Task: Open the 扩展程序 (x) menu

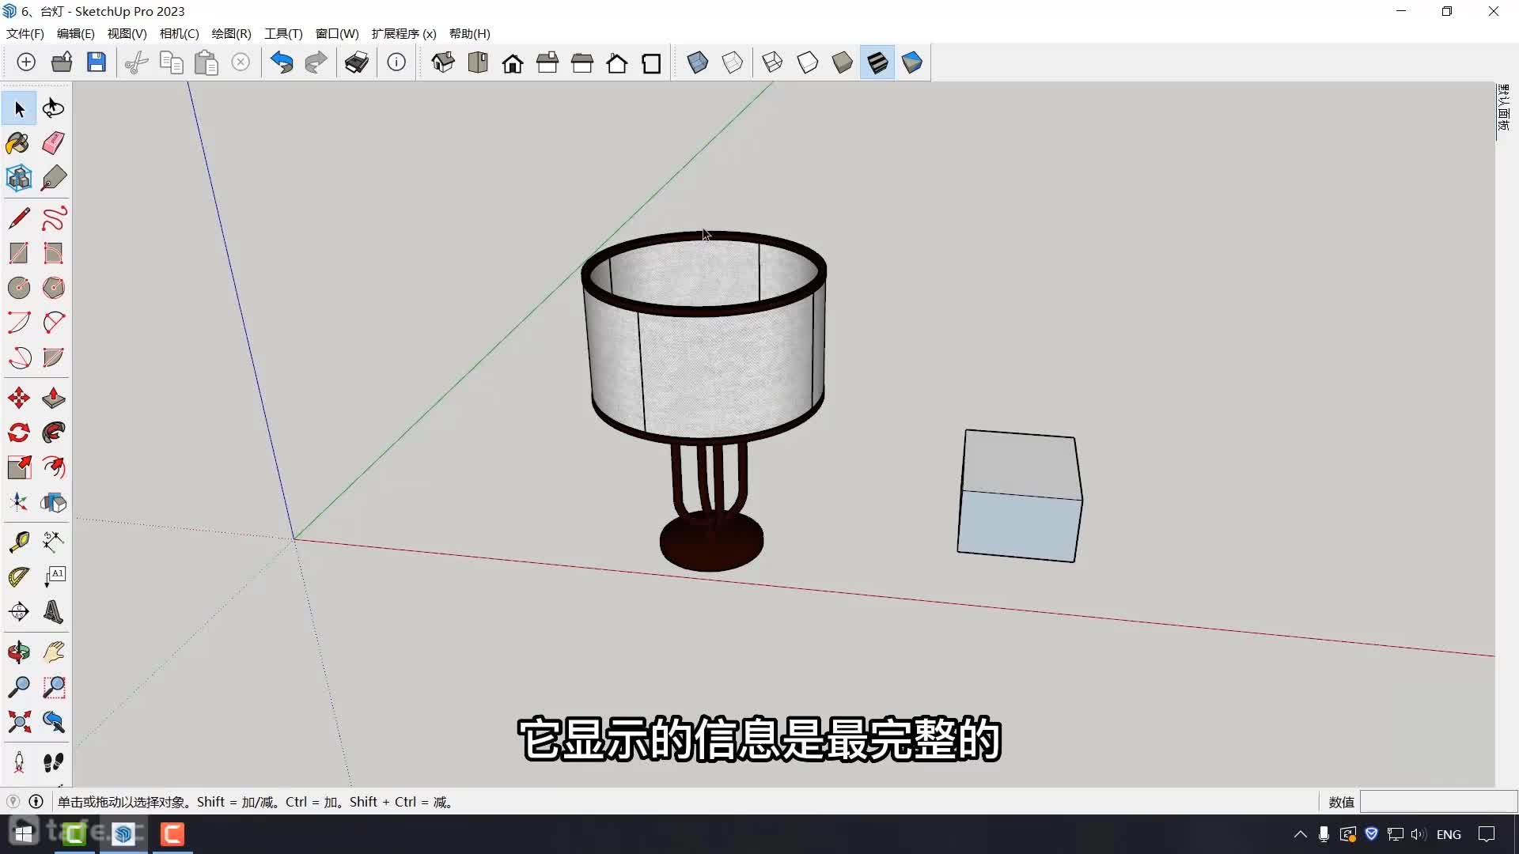Action: tap(404, 33)
